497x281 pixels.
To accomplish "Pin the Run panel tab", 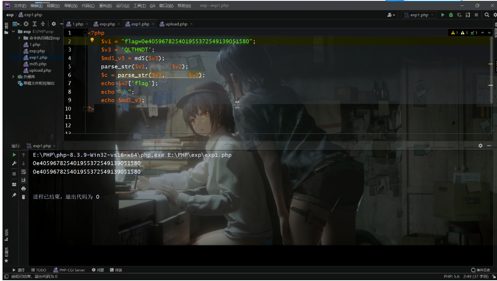I will pyautogui.click(x=14, y=195).
